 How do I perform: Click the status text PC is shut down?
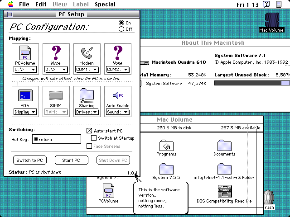45,172
